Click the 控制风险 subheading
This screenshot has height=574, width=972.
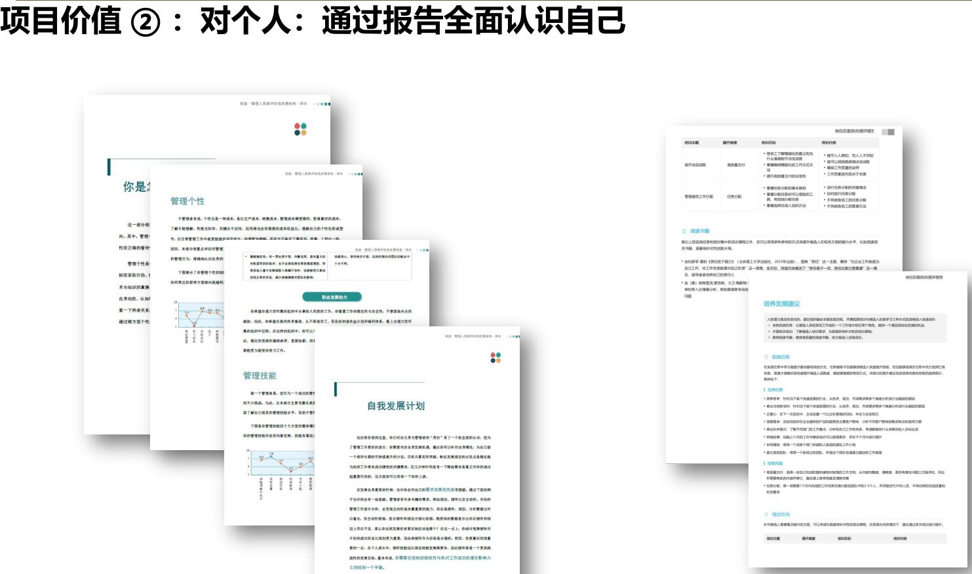click(x=775, y=463)
